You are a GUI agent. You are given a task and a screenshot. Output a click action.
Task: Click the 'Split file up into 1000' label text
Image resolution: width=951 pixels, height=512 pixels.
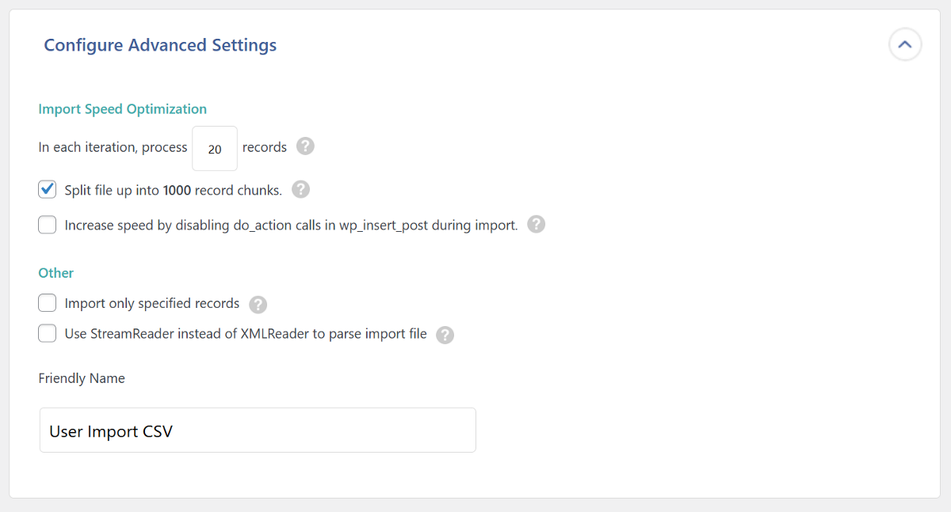pyautogui.click(x=173, y=191)
